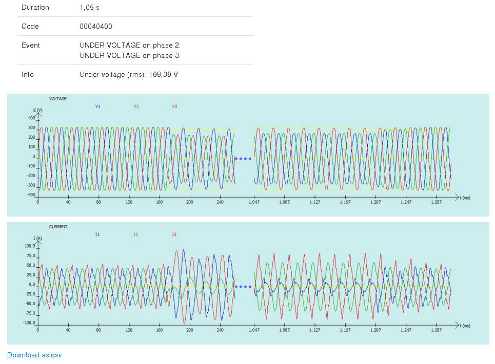Click the 200 tick on current time axis
This screenshot has width=495, height=364.
click(189, 330)
